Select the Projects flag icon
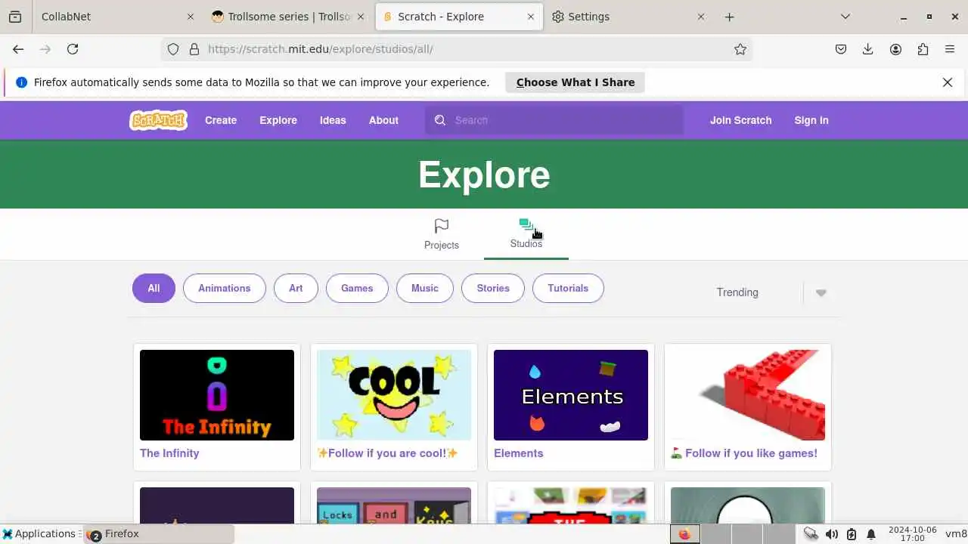 click(x=442, y=226)
